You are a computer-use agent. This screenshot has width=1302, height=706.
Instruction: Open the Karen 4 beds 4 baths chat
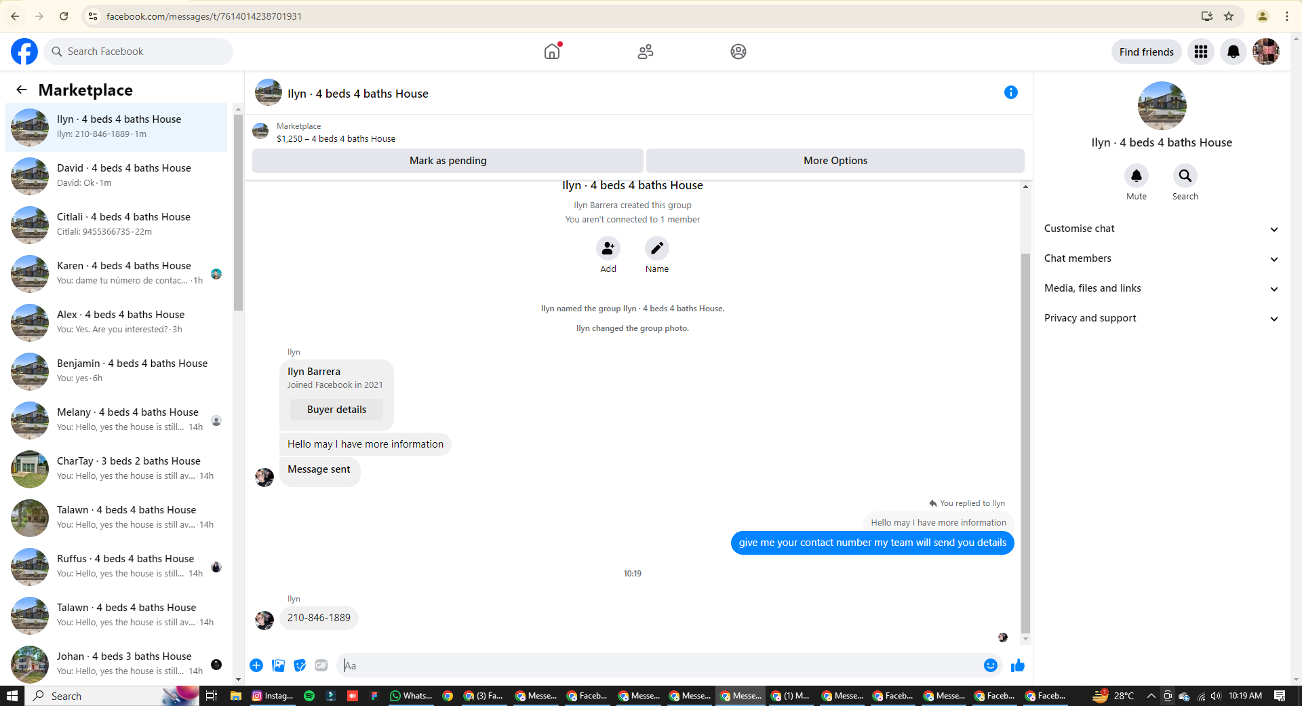click(x=117, y=274)
